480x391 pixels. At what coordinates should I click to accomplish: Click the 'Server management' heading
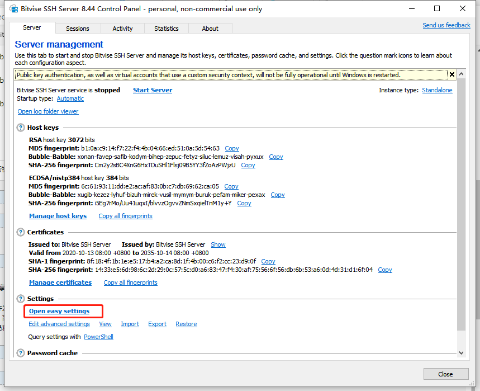[59, 44]
